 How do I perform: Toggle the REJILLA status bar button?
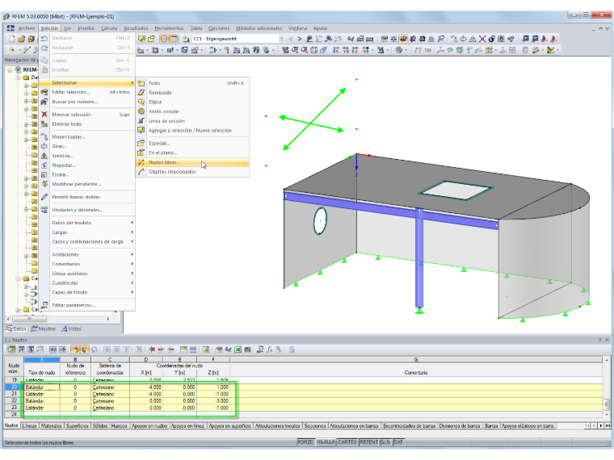pyautogui.click(x=326, y=442)
